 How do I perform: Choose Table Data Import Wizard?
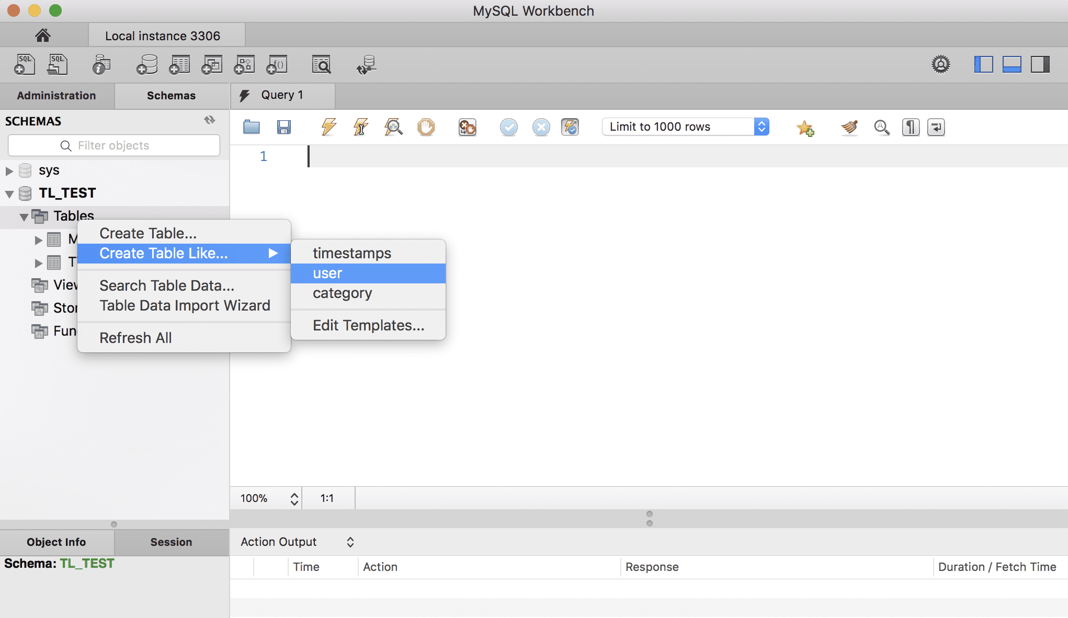point(185,305)
